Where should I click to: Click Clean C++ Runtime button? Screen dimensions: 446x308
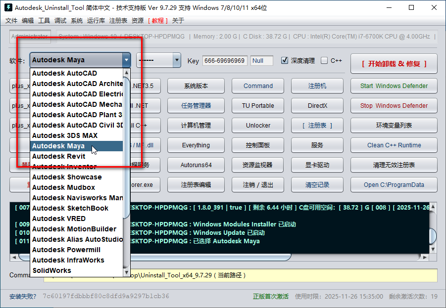[394, 145]
